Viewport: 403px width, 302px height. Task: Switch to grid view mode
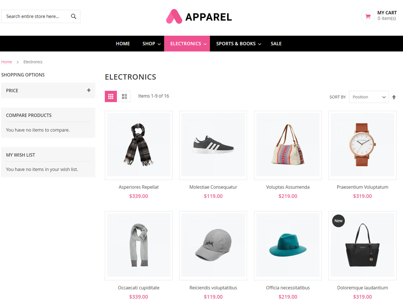[111, 96]
